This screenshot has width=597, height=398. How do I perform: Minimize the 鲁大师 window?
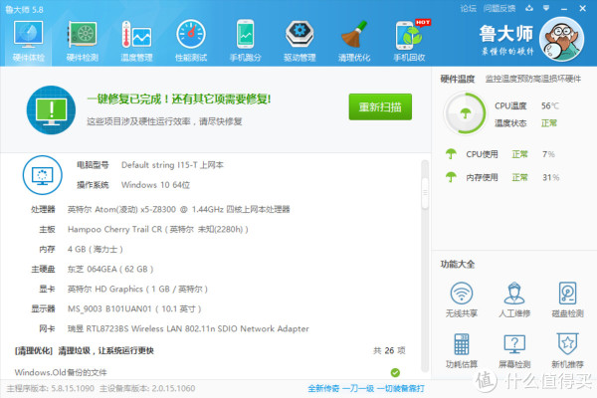coord(564,8)
